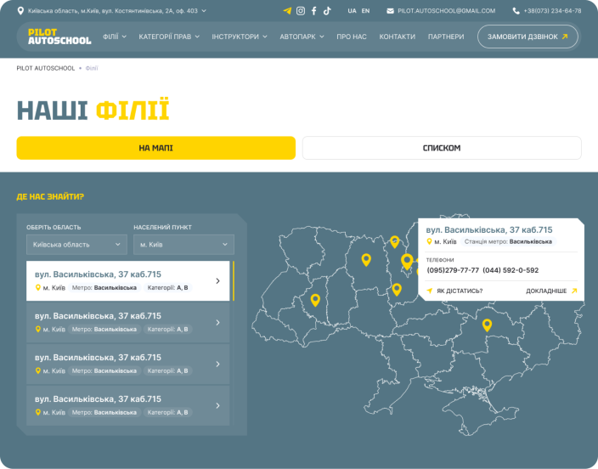This screenshot has width=598, height=469.
Task: Open the Instagram social link
Action: click(x=301, y=11)
